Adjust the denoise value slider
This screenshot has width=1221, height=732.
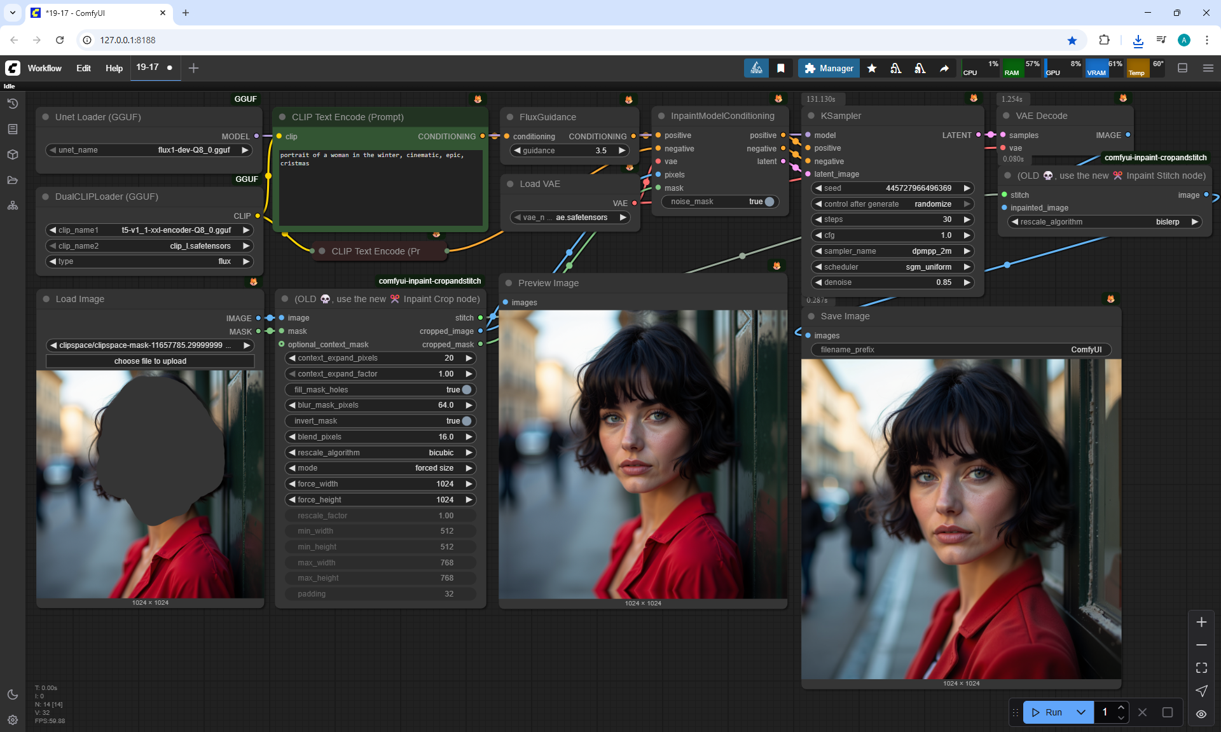point(892,282)
